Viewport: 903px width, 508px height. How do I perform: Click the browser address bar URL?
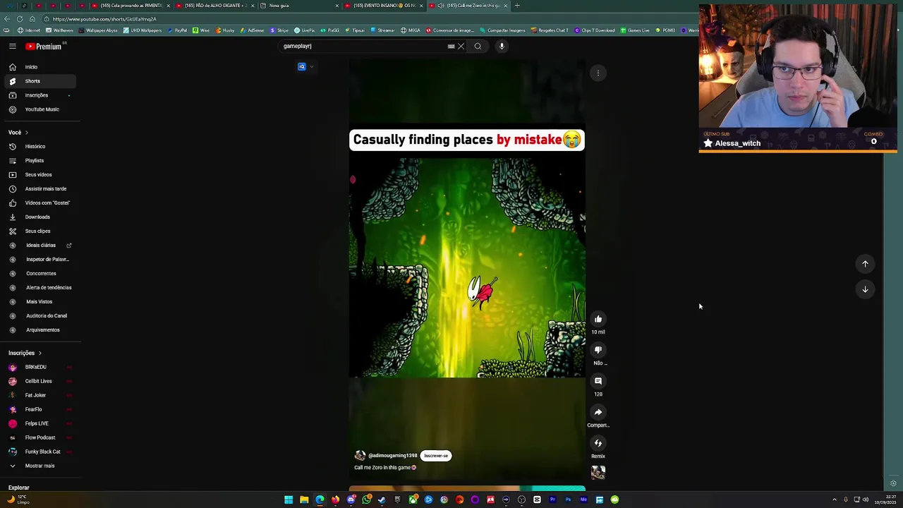pyautogui.click(x=104, y=19)
